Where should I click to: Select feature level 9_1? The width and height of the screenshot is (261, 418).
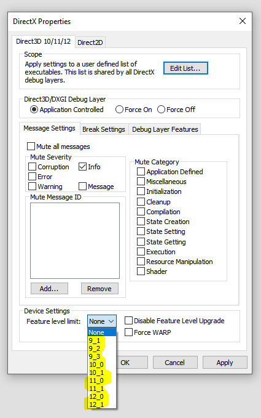102,340
